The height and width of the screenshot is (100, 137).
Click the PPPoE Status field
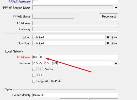(x=53, y=16)
